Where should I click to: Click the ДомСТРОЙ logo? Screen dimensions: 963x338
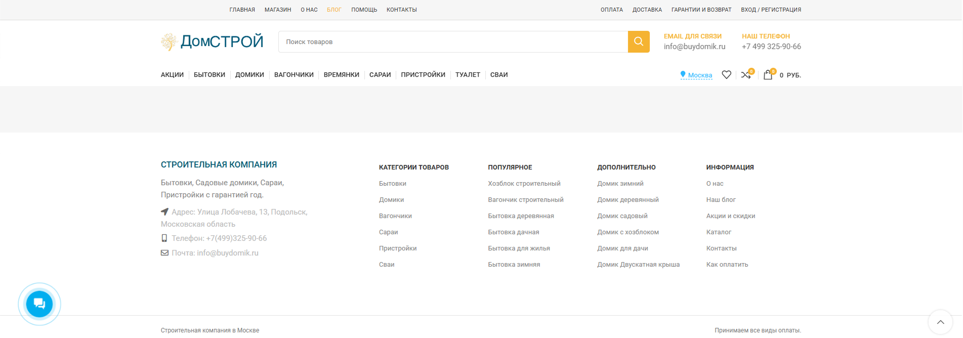point(213,41)
